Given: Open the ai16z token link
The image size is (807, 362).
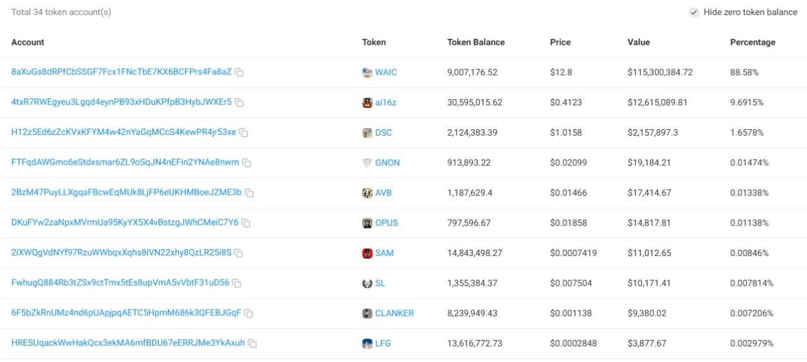Looking at the screenshot, I should click(x=387, y=102).
